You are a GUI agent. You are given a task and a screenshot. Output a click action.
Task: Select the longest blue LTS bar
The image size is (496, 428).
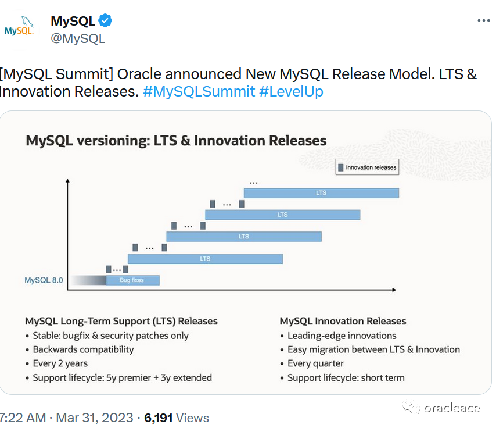[322, 192]
